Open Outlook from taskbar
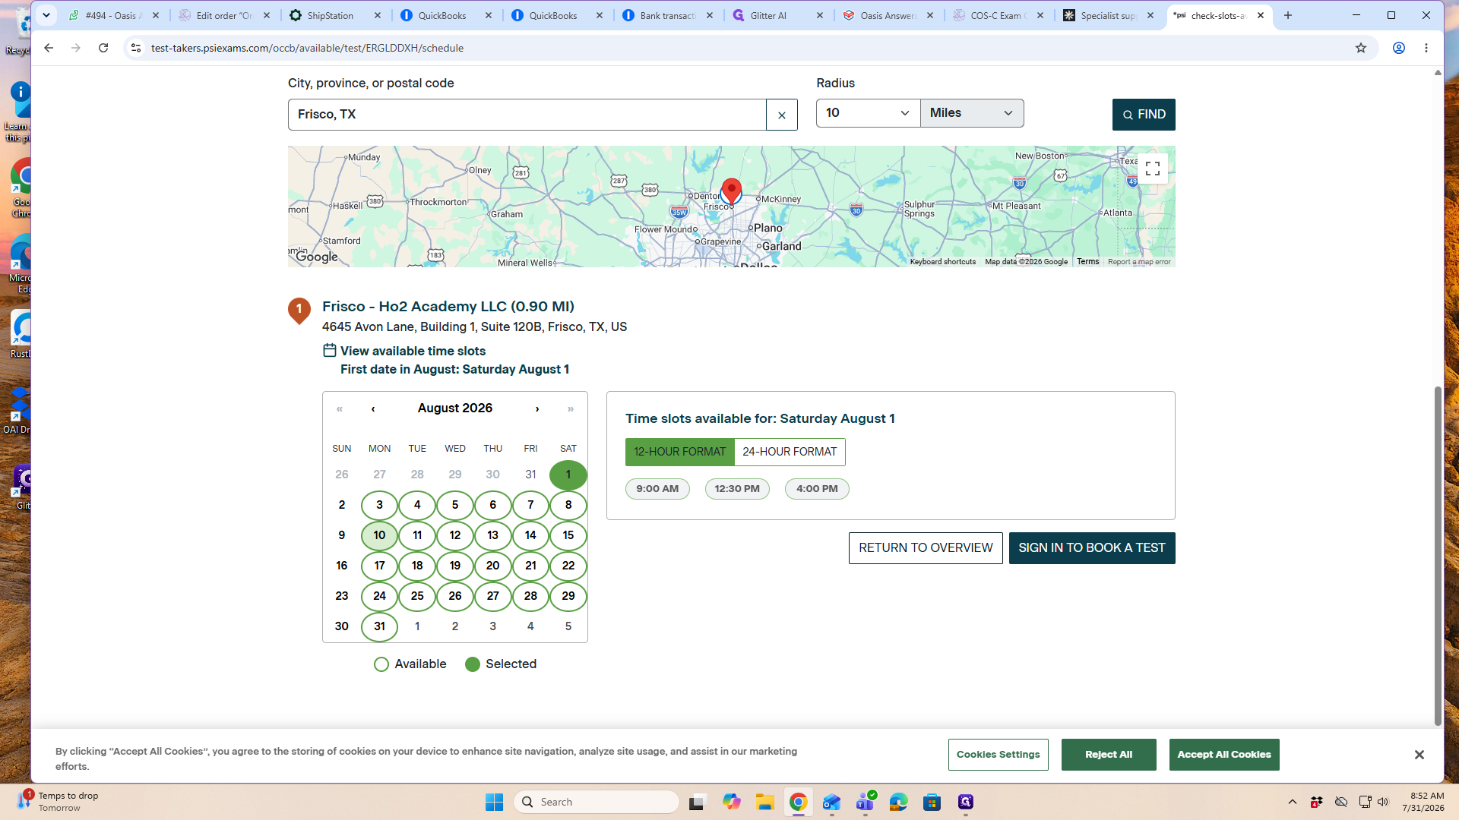The image size is (1459, 820). point(831,802)
